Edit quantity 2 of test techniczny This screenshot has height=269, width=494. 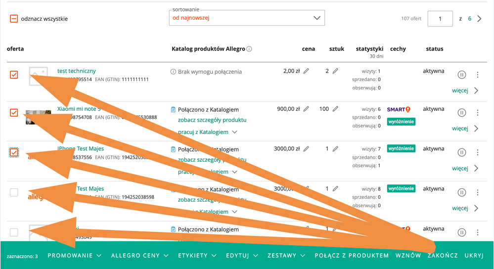[x=336, y=71]
